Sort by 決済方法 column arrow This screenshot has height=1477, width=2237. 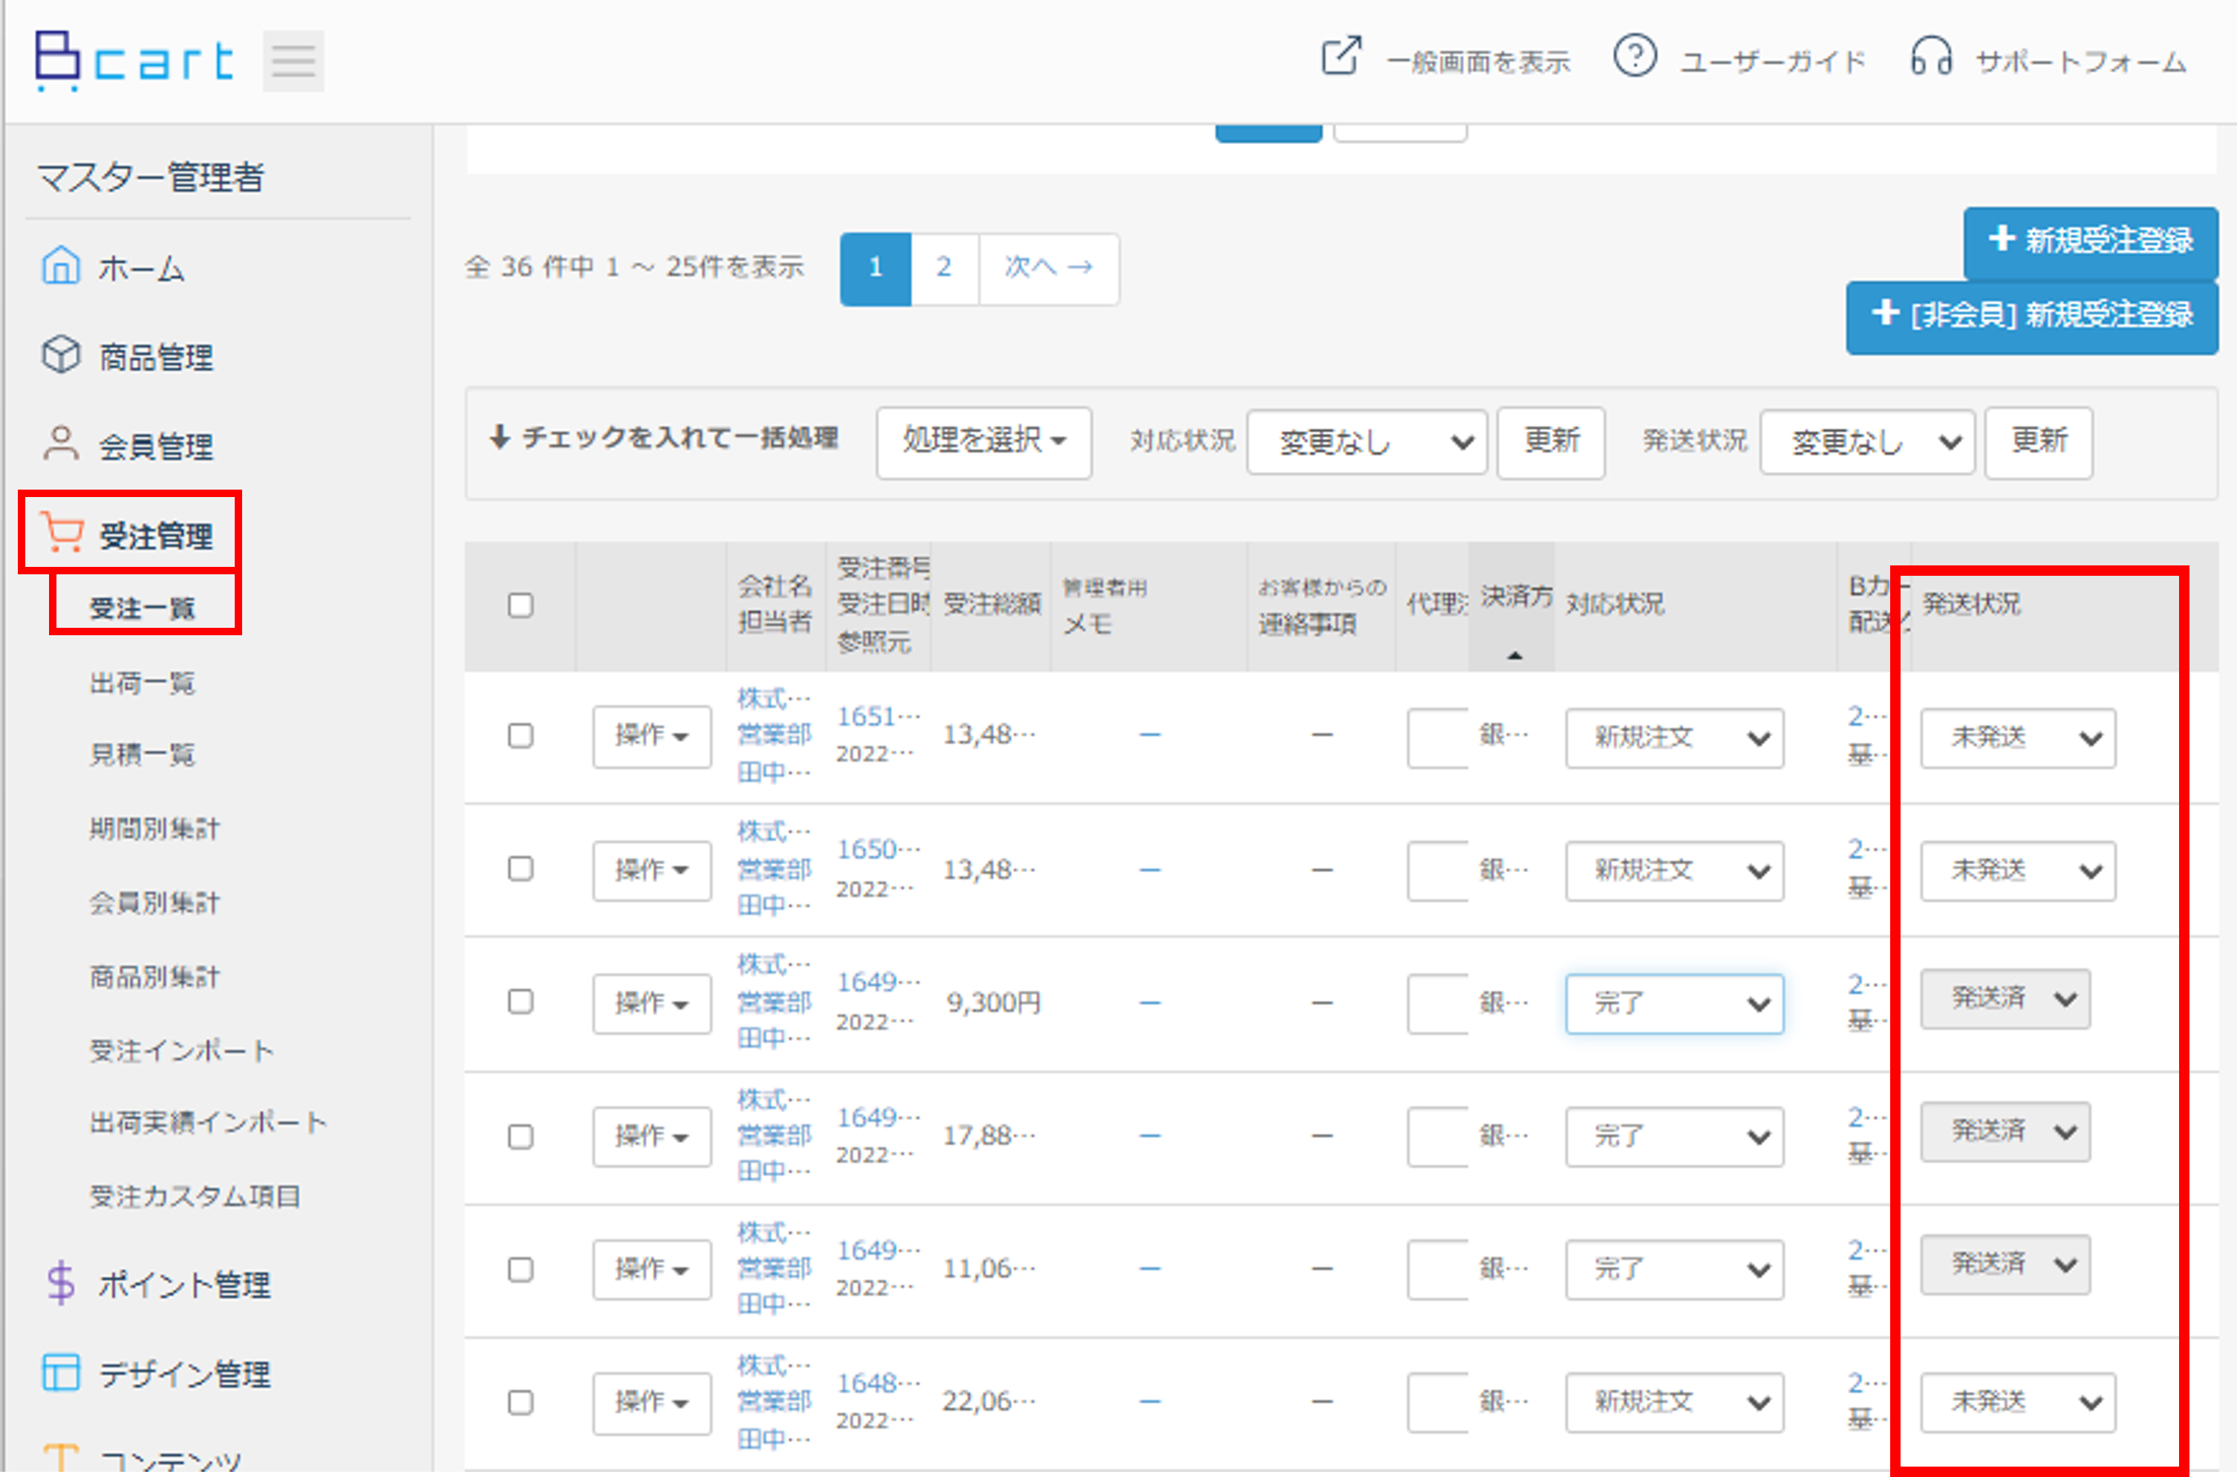(x=1514, y=655)
